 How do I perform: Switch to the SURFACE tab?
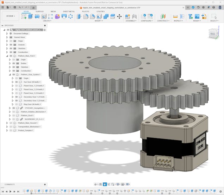click(x=39, y=11)
